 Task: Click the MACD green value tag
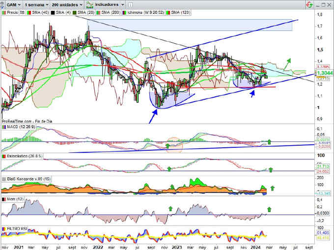(x=323, y=140)
